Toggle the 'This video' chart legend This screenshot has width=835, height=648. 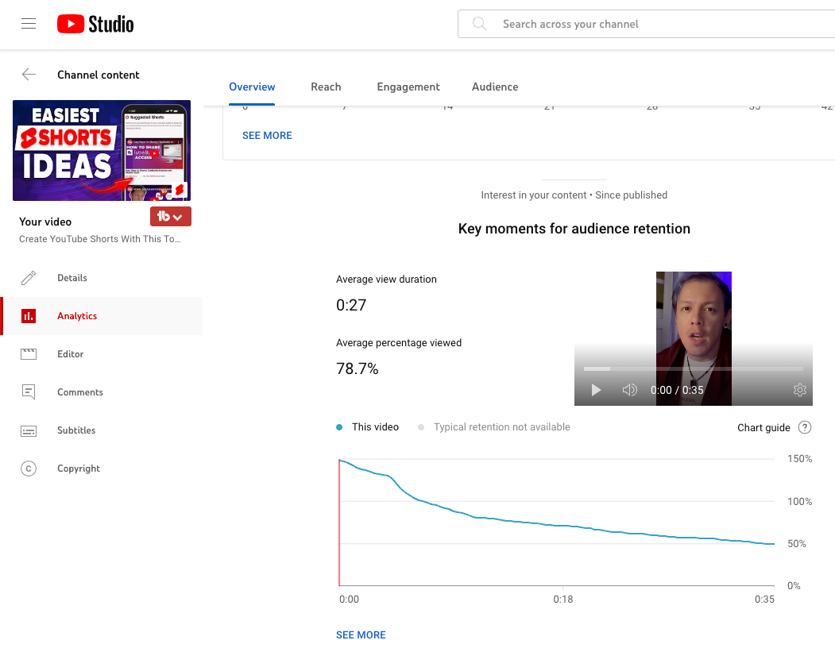[x=367, y=426]
